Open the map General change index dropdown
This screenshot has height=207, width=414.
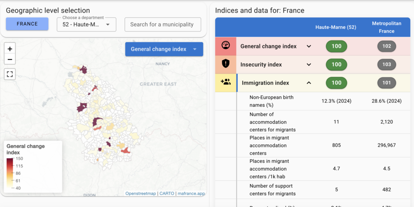point(164,49)
